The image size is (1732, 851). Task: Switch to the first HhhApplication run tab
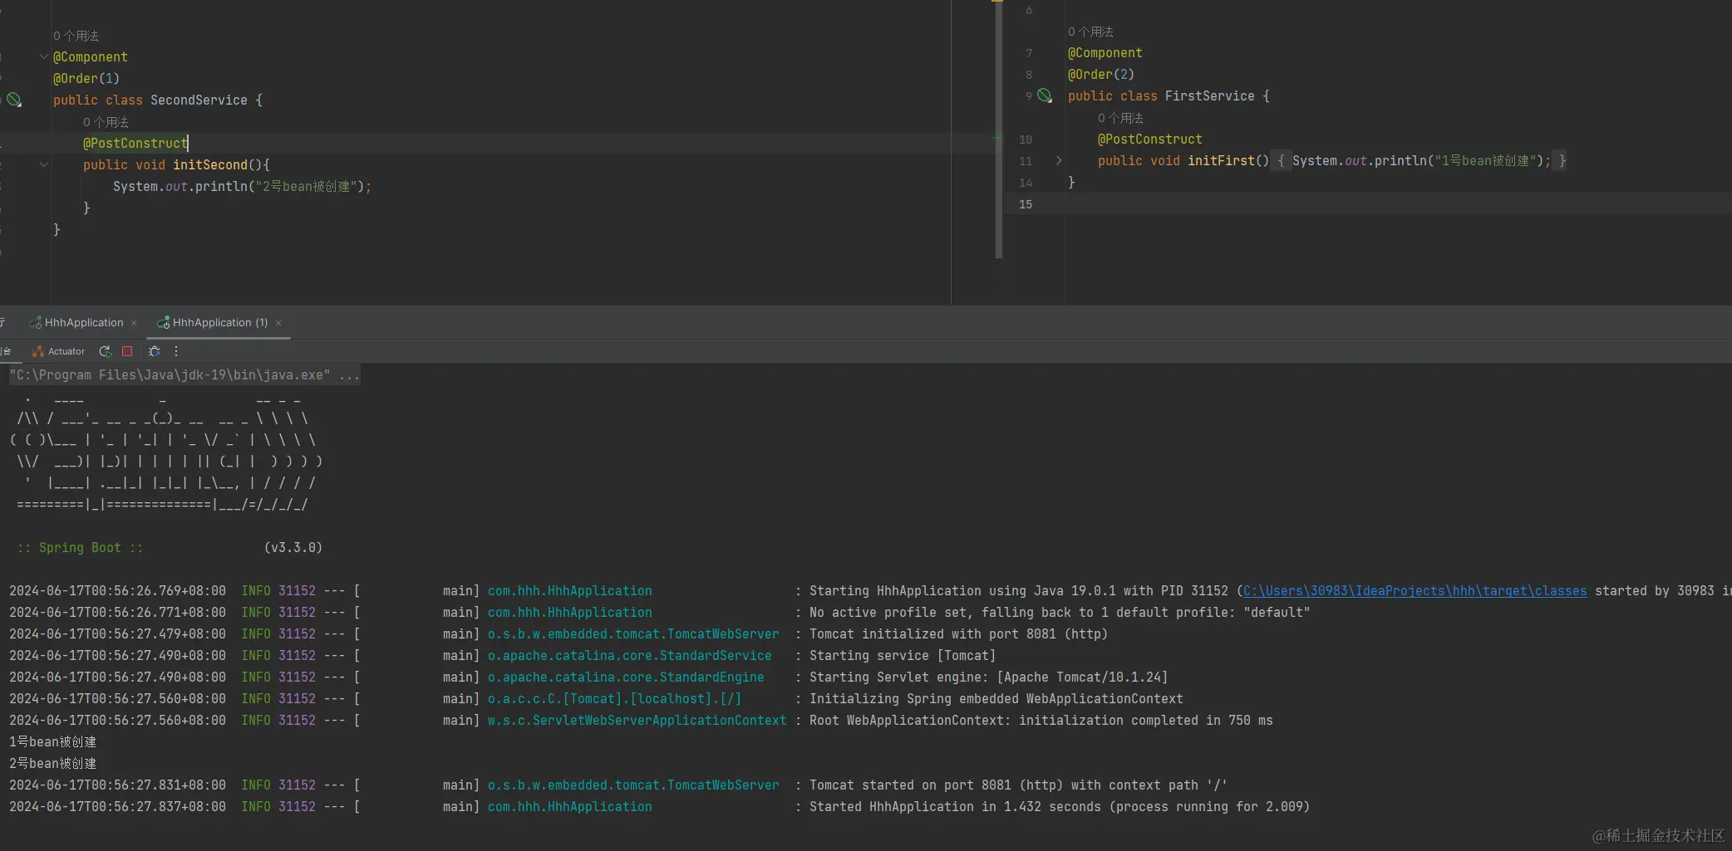click(83, 323)
